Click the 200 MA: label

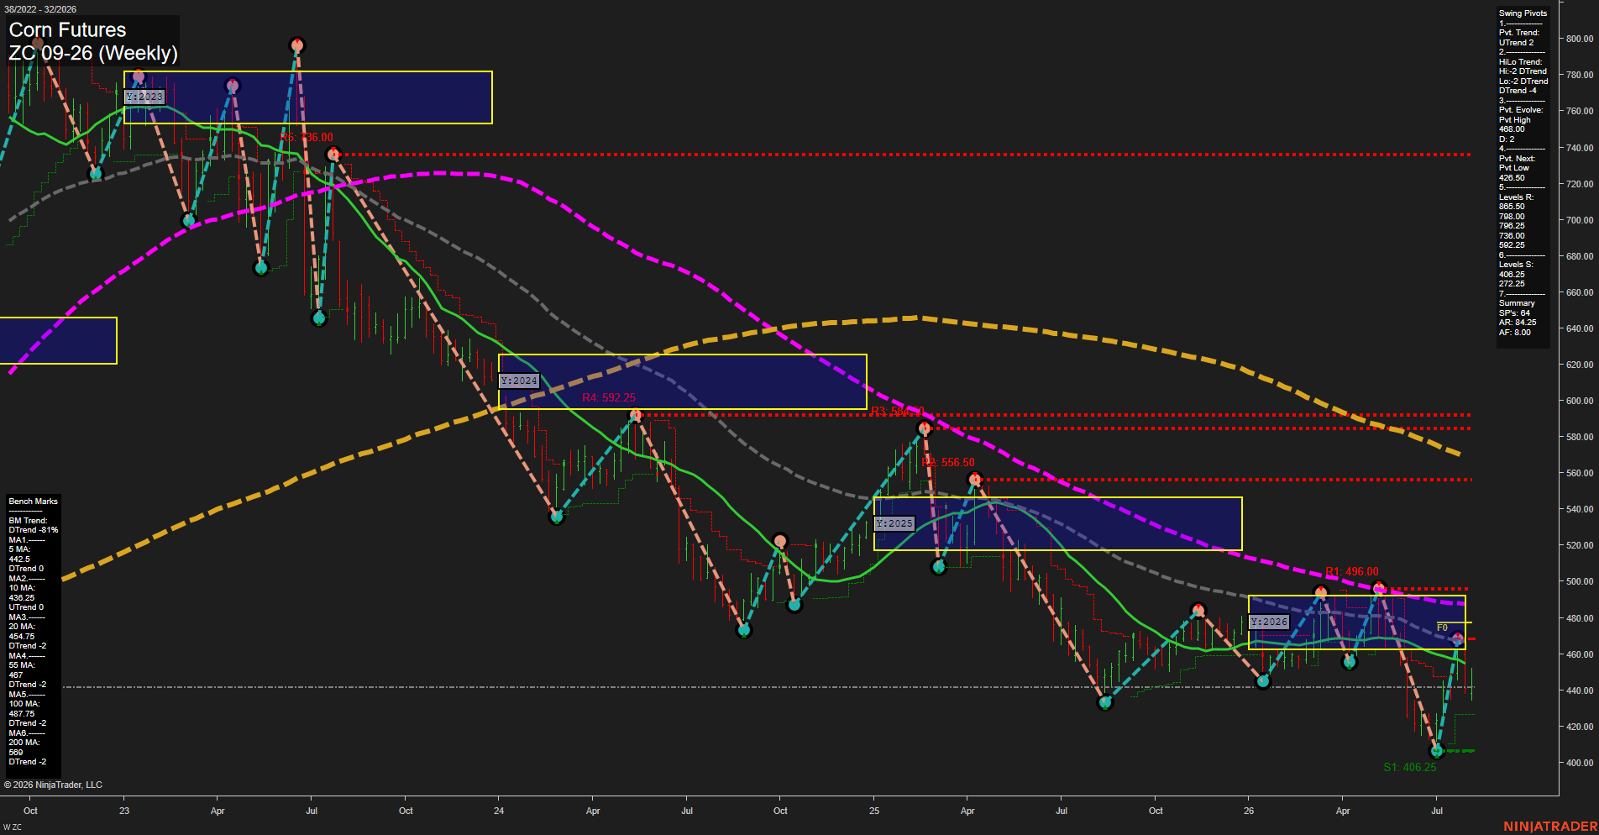click(x=24, y=743)
